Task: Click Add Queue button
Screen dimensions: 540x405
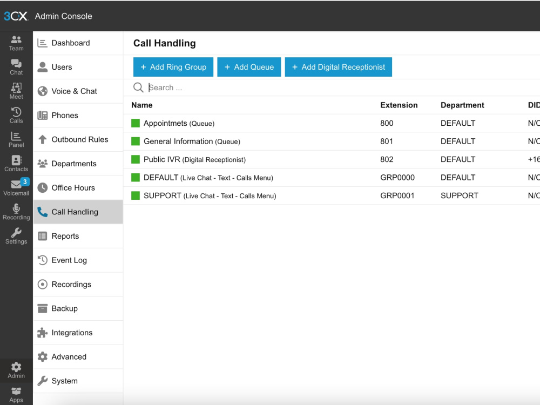Action: click(249, 67)
